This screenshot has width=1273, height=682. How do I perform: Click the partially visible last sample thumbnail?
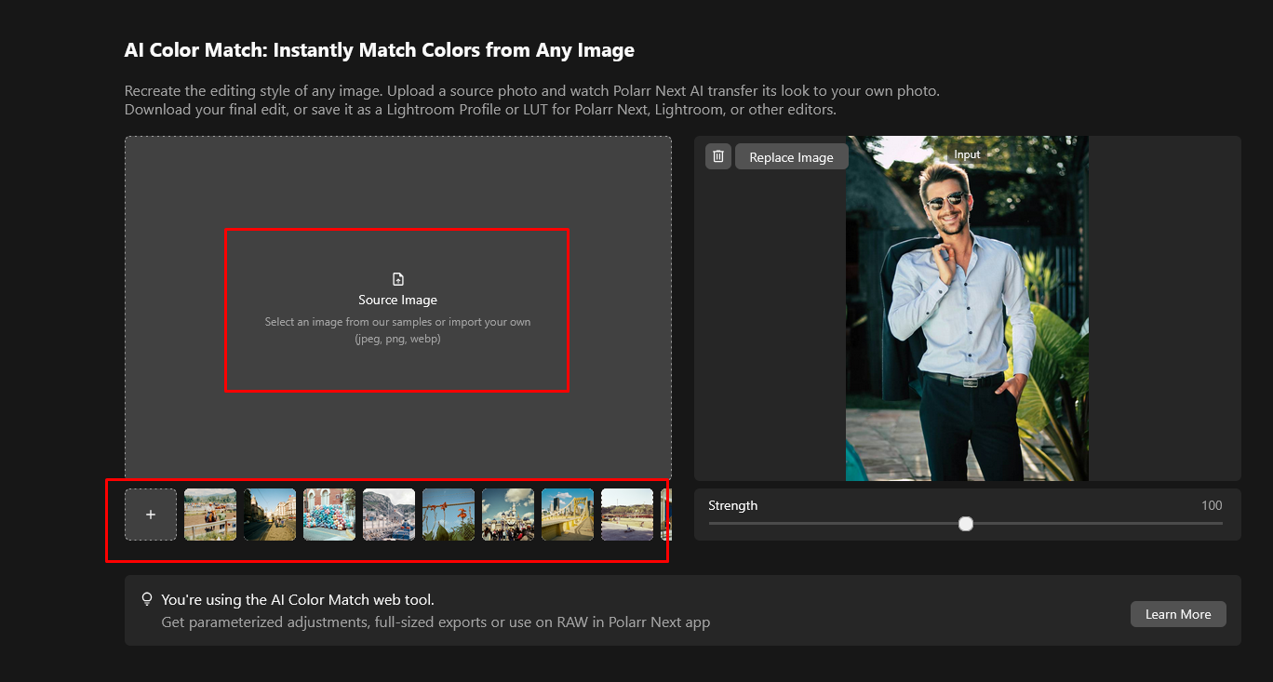[x=666, y=514]
